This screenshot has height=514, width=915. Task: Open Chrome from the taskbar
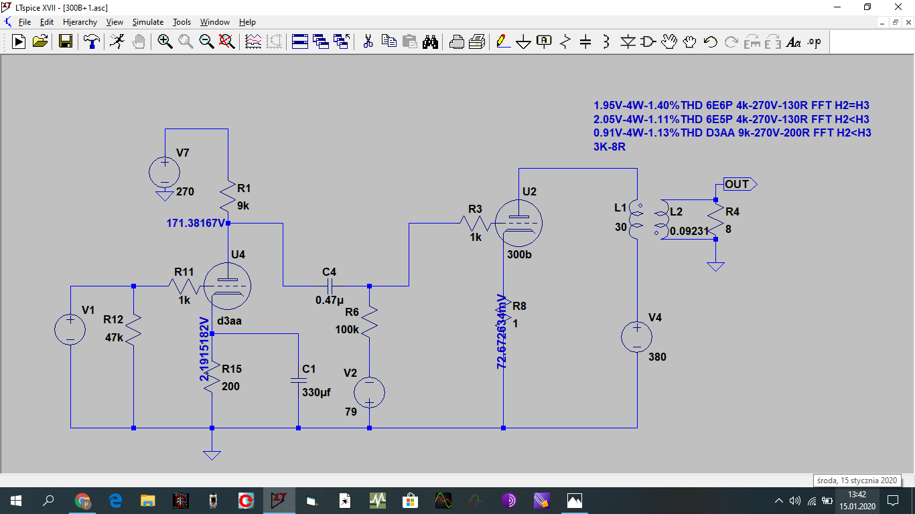(82, 500)
